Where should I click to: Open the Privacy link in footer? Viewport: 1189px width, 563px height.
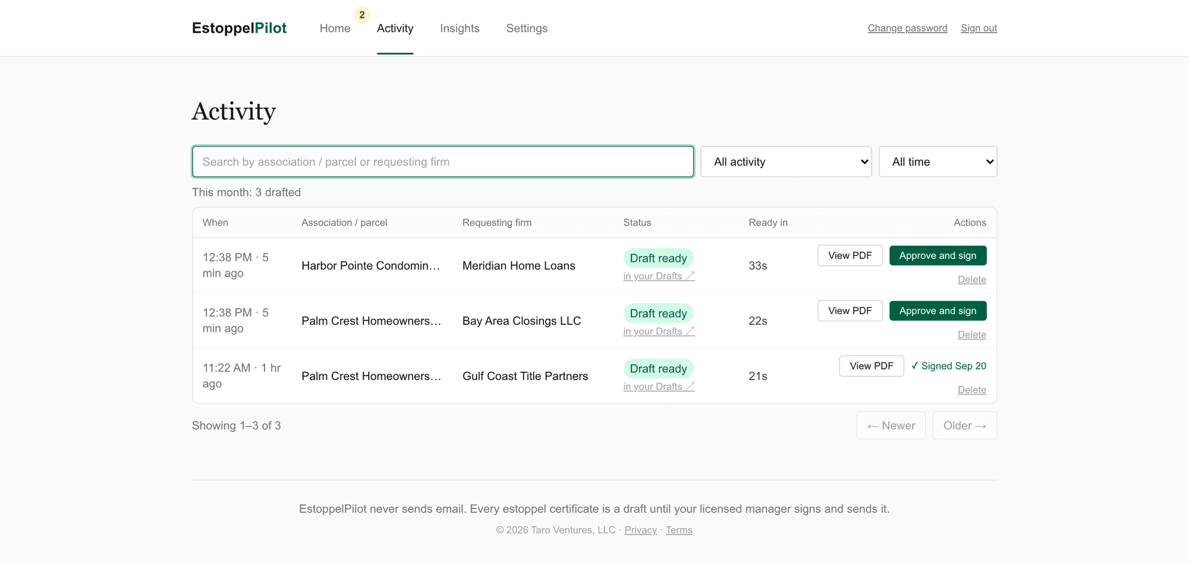point(640,530)
